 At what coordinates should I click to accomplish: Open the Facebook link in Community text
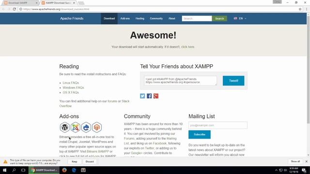tap(160, 144)
